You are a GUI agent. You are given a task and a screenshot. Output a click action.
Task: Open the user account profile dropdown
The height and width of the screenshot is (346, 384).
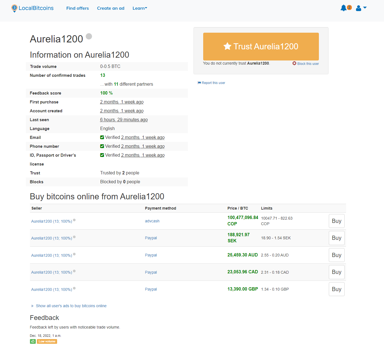click(361, 8)
